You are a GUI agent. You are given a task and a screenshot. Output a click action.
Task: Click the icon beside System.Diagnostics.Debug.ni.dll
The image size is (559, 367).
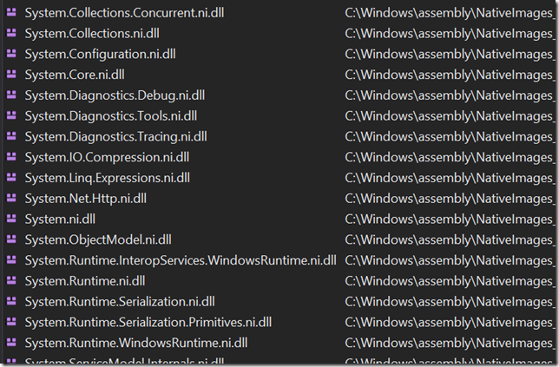point(11,95)
